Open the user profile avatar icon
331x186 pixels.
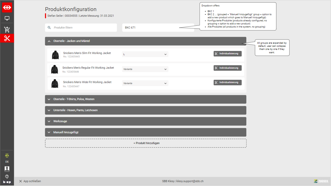click(7, 169)
